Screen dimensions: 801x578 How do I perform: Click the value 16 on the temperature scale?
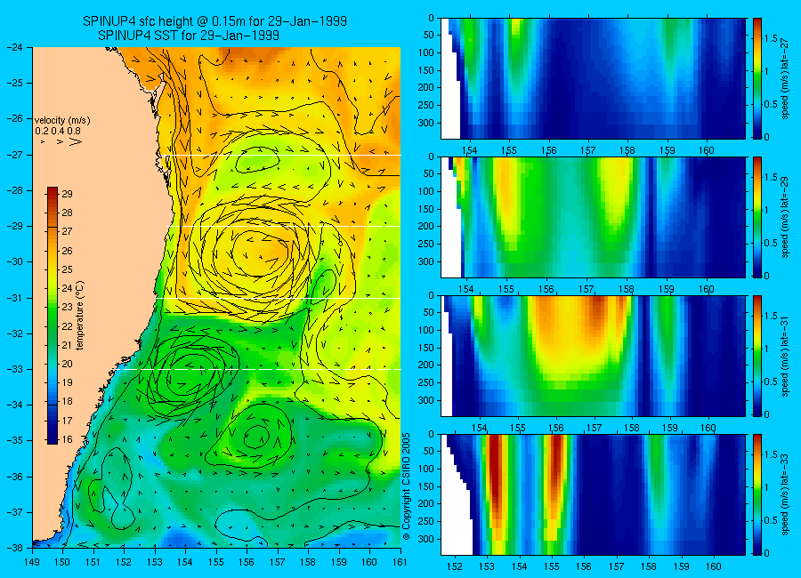67,439
